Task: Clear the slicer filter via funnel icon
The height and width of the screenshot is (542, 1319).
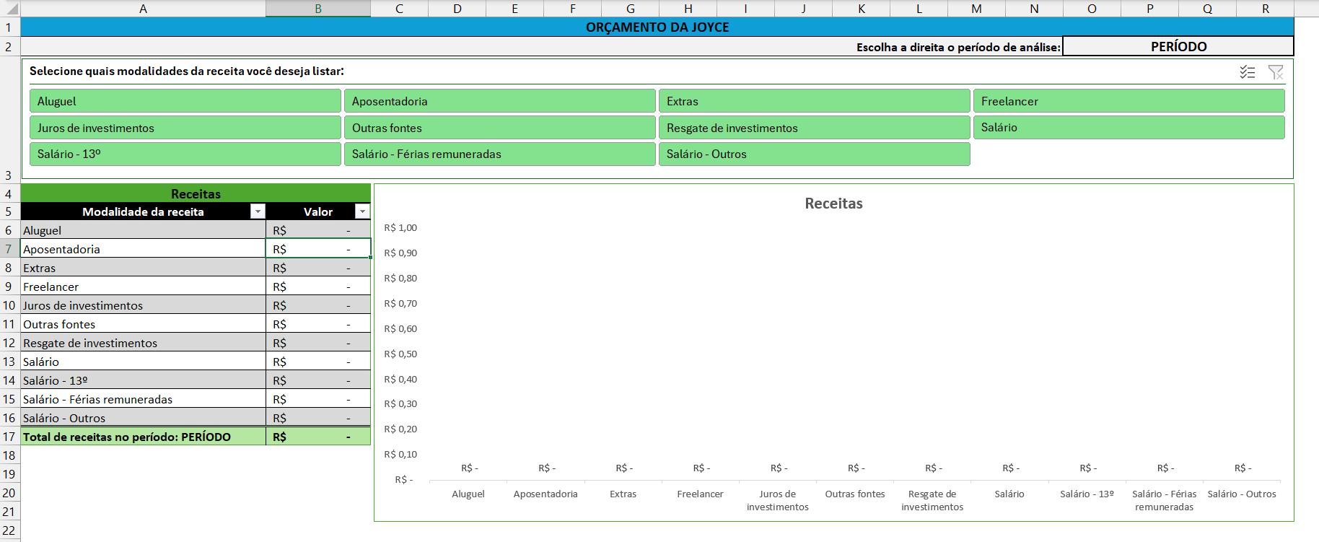Action: [x=1276, y=72]
